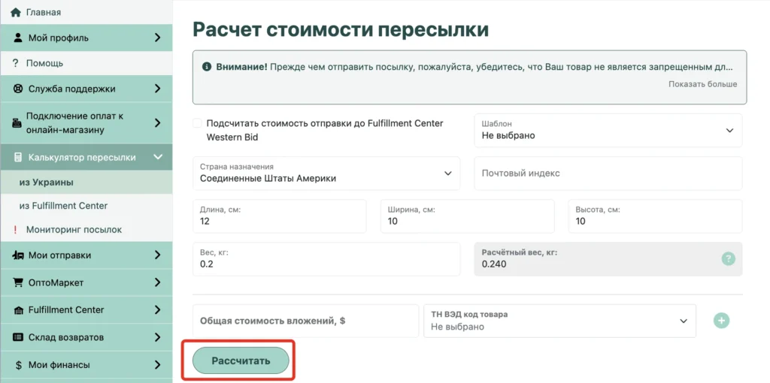This screenshot has width=770, height=383.
Task: Open Помощь in the sidebar
Action: [86, 63]
